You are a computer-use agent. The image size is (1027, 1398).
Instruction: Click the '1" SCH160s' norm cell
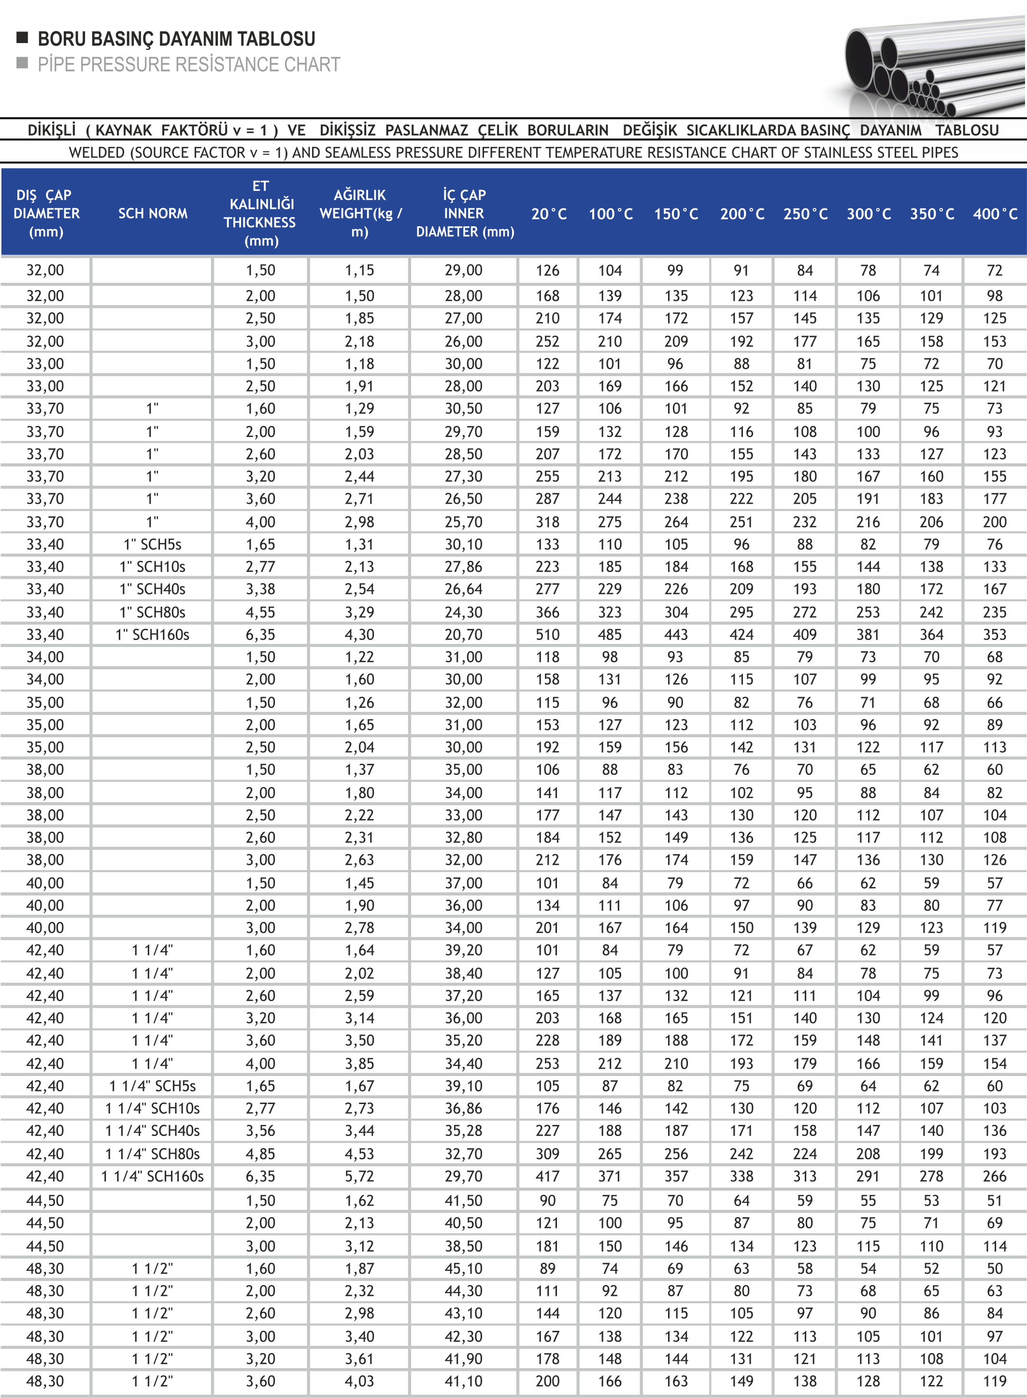click(152, 635)
